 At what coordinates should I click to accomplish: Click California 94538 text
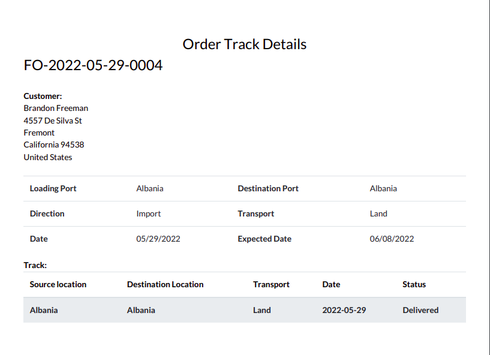point(54,145)
